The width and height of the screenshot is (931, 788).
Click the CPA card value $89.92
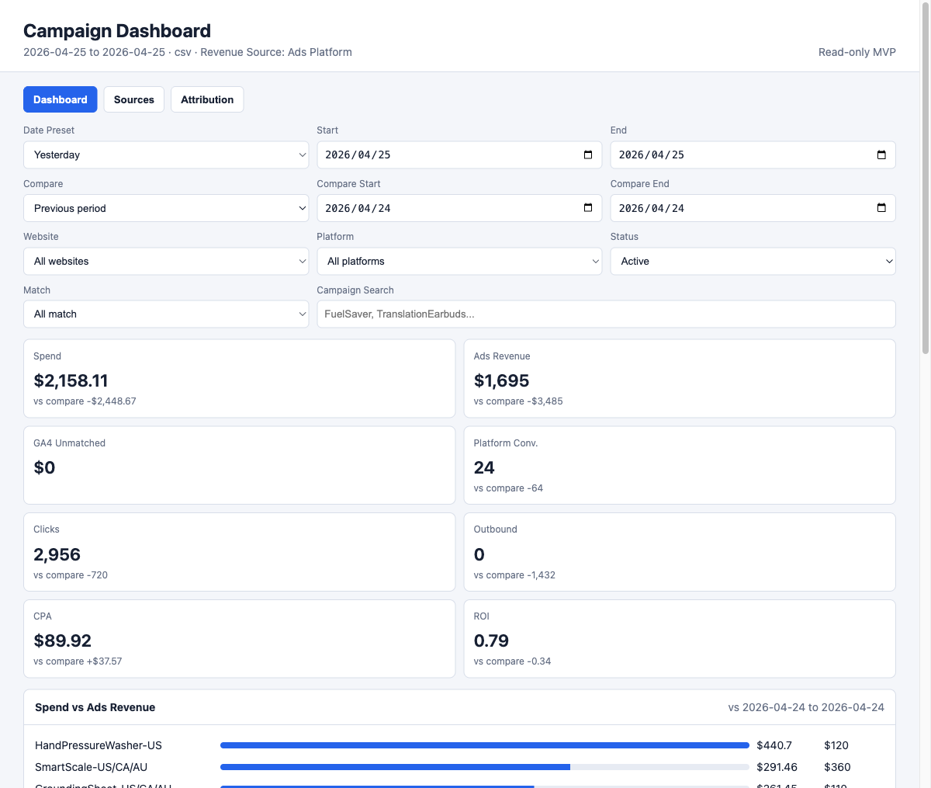63,640
